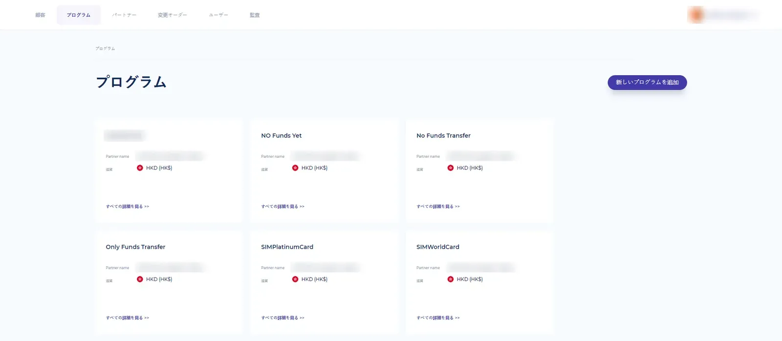View all details of SIMPlatinumCard program
Screen dimensions: 782x341
click(x=282, y=318)
